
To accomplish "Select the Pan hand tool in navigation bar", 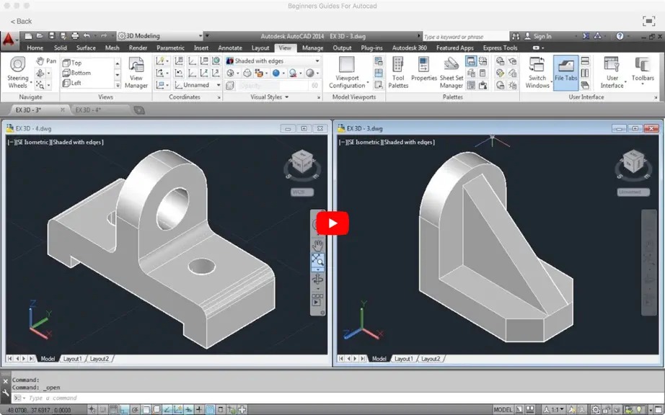I will point(317,245).
